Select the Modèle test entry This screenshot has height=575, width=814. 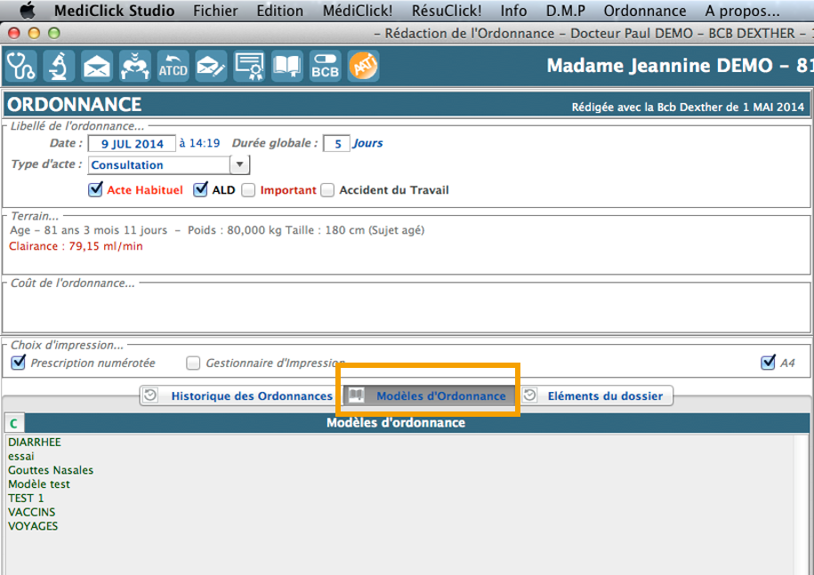pos(39,484)
